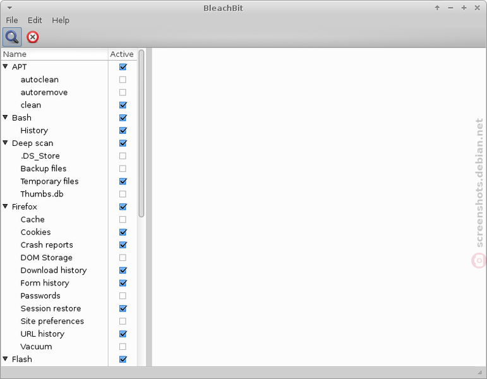Collapse the Flash tree group
This screenshot has width=487, height=379.
[x=5, y=359]
